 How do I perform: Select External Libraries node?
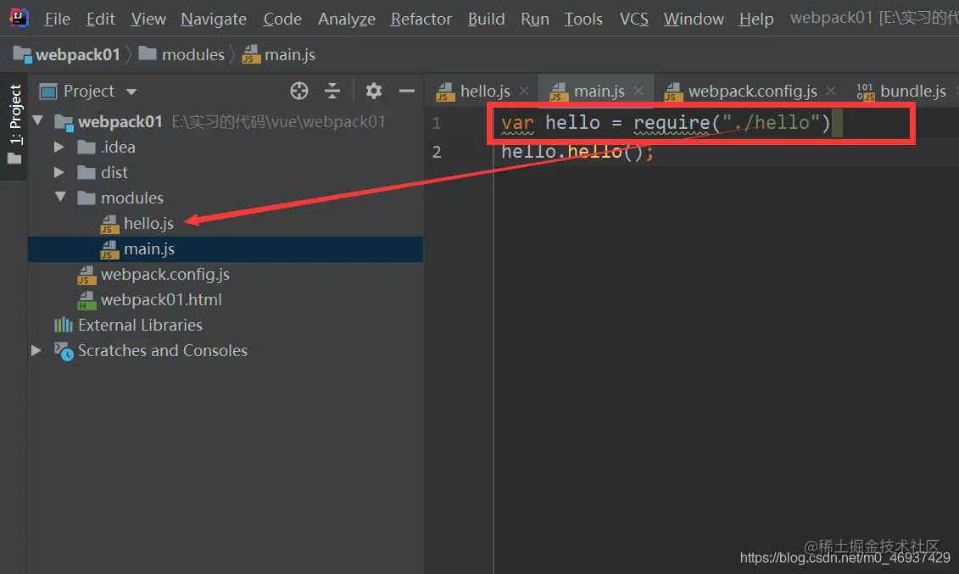(x=226, y=326)
